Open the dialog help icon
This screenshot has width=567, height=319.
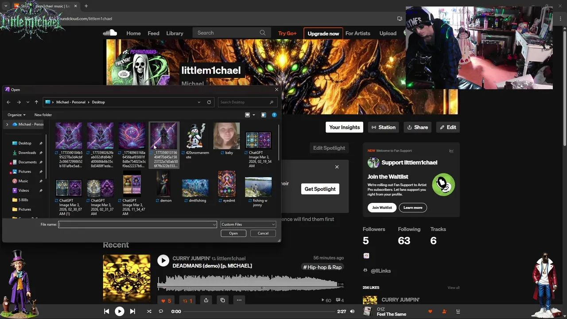[x=274, y=115]
